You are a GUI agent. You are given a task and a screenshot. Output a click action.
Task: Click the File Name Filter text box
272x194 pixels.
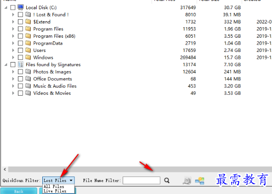point(142,181)
